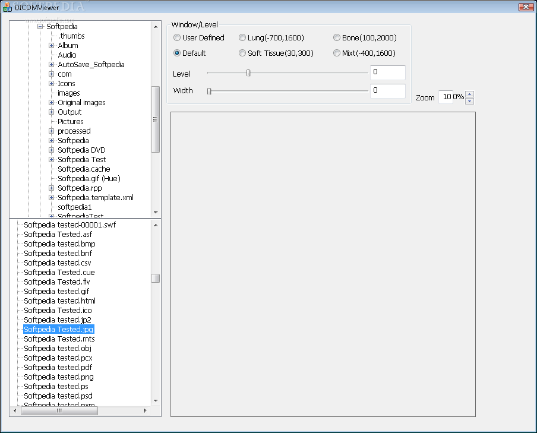Screen dimensions: 537x433
Task: Open Softpedia tested.jp2 file
Action: pyautogui.click(x=58, y=320)
